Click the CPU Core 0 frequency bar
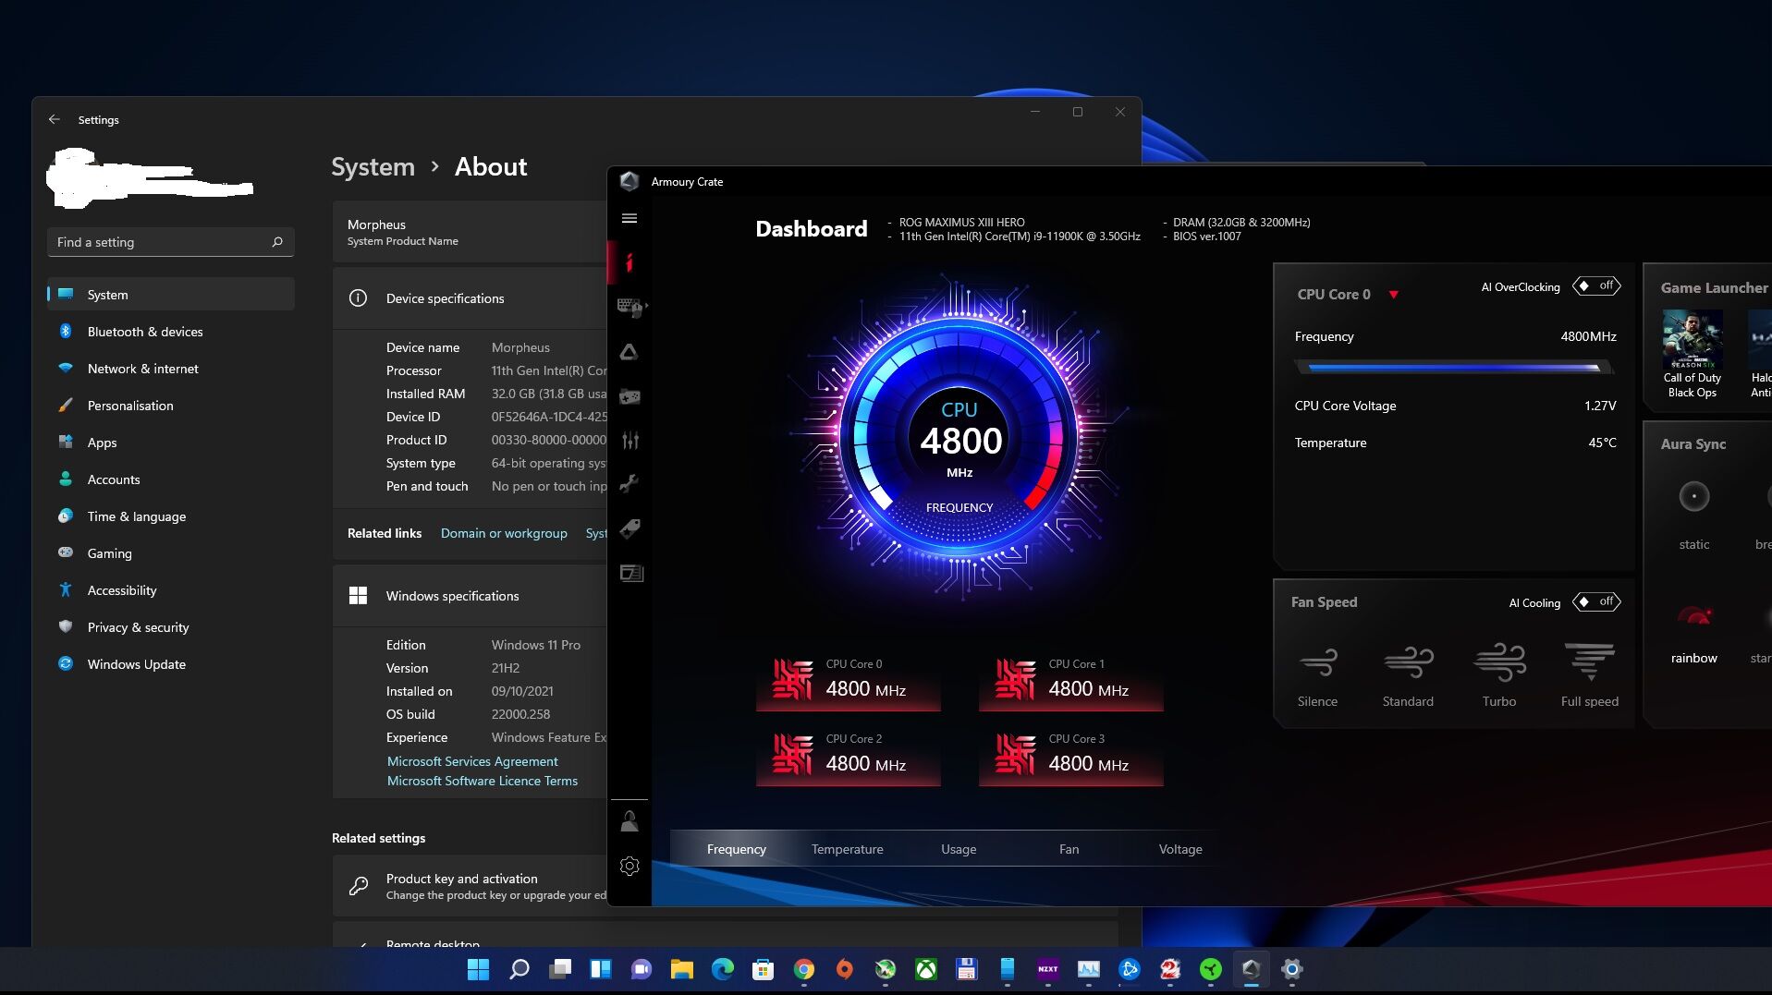Image resolution: width=1772 pixels, height=995 pixels. click(x=1455, y=368)
